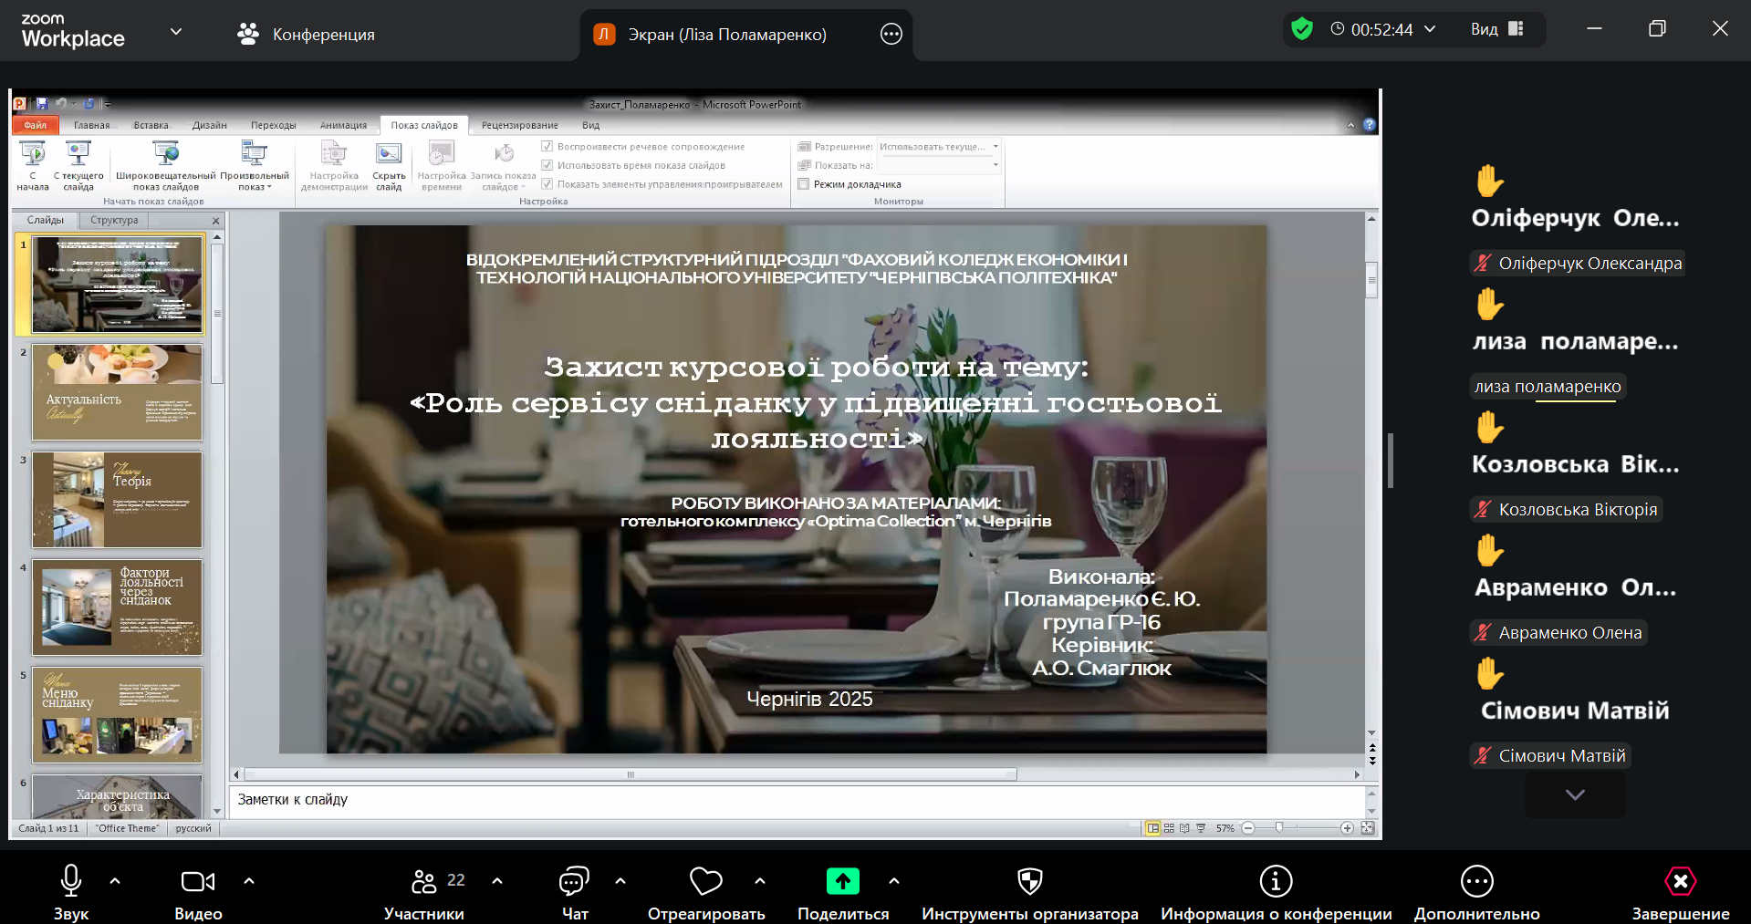Click the microphone Звук icon
Viewport: 1751px width, 924px height.
click(70, 881)
